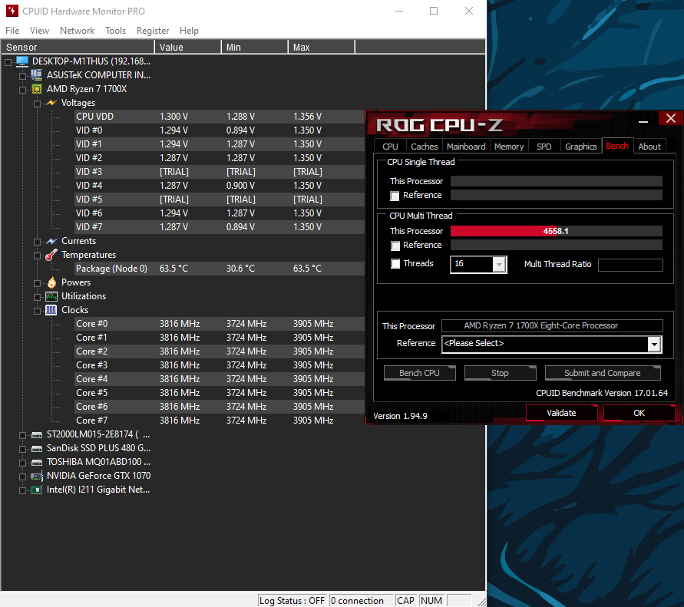
Task: Click the NVIDIA GeForce GTX 1070 card icon
Action: 37,477
